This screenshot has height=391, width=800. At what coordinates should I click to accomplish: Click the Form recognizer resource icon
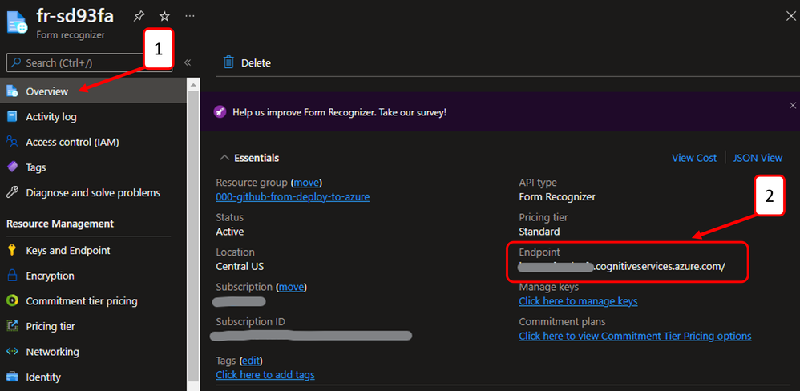pos(17,23)
